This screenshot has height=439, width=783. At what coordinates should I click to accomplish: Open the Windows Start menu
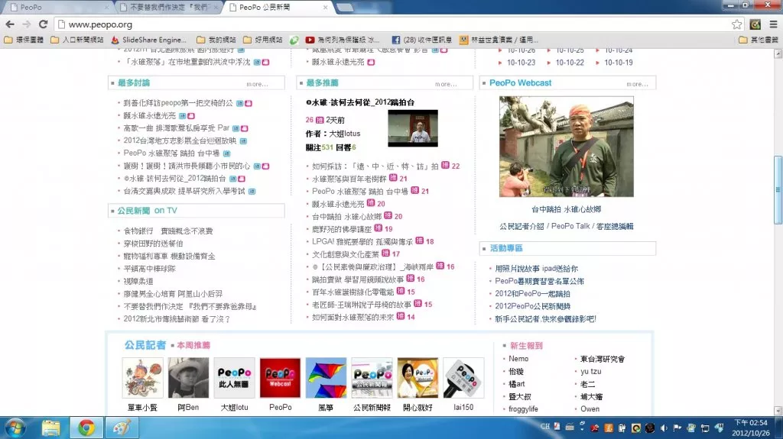pyautogui.click(x=15, y=428)
